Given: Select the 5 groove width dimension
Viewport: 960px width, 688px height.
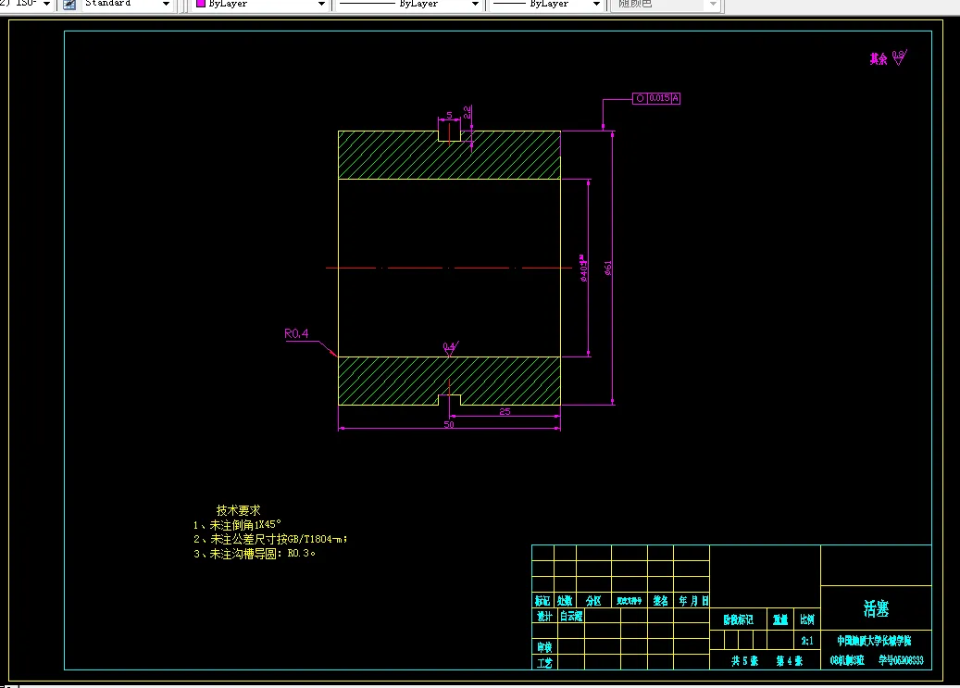Looking at the screenshot, I should [449, 115].
